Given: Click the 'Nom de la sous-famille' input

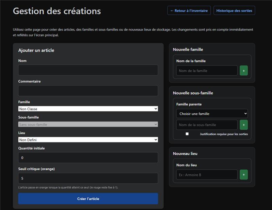Looking at the screenshot, I should click(x=207, y=125).
